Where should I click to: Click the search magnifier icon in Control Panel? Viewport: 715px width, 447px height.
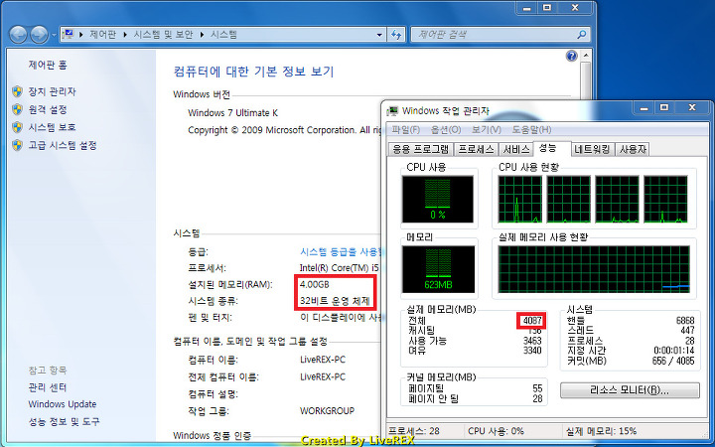581,34
